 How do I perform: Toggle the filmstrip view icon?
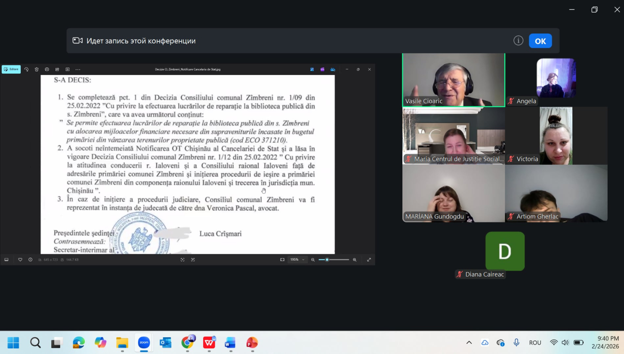click(6, 260)
